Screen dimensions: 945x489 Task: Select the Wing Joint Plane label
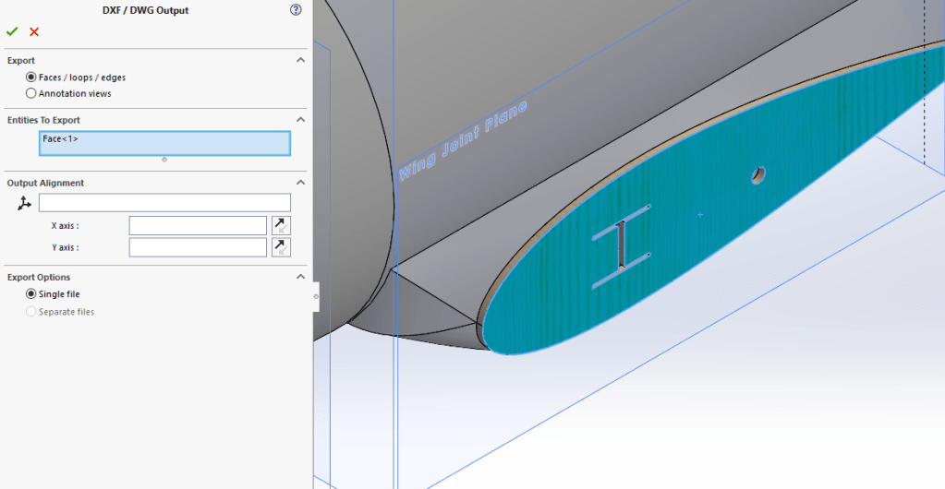(x=462, y=140)
